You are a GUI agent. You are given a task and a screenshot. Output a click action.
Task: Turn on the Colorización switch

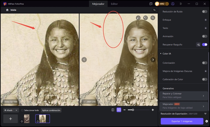click(x=204, y=63)
